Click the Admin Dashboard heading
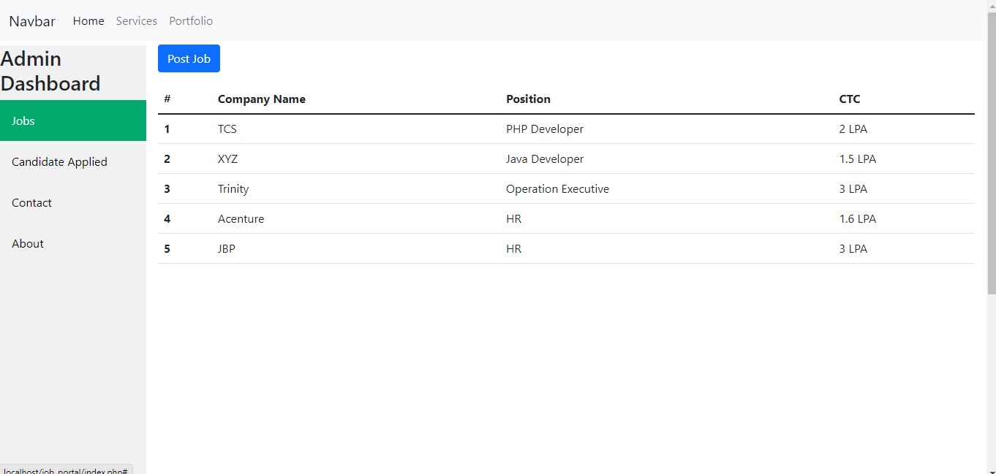Screen dimensions: 996x474 (51, 71)
